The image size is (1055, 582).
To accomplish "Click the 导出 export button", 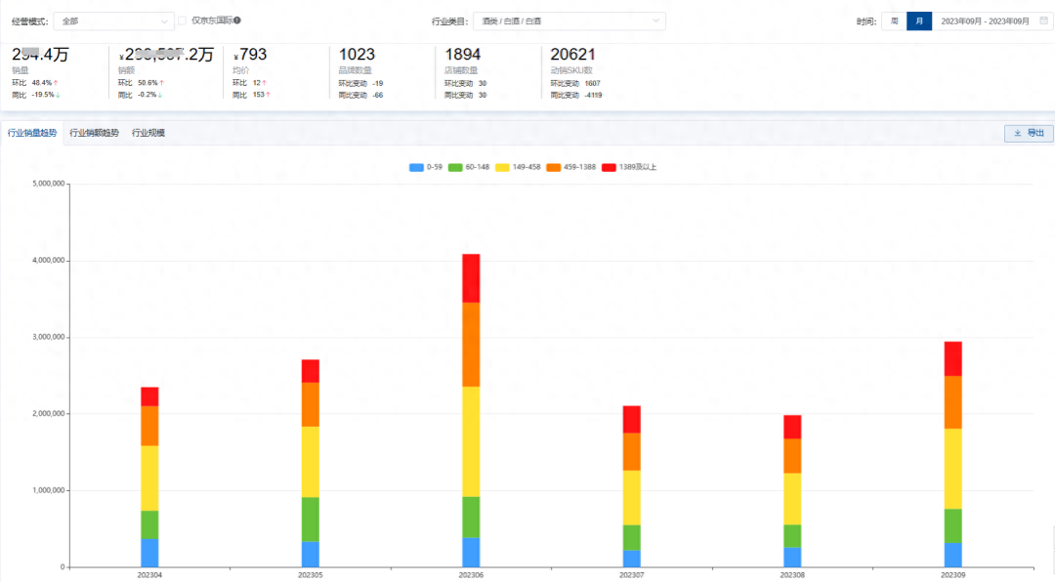I will tap(1029, 133).
